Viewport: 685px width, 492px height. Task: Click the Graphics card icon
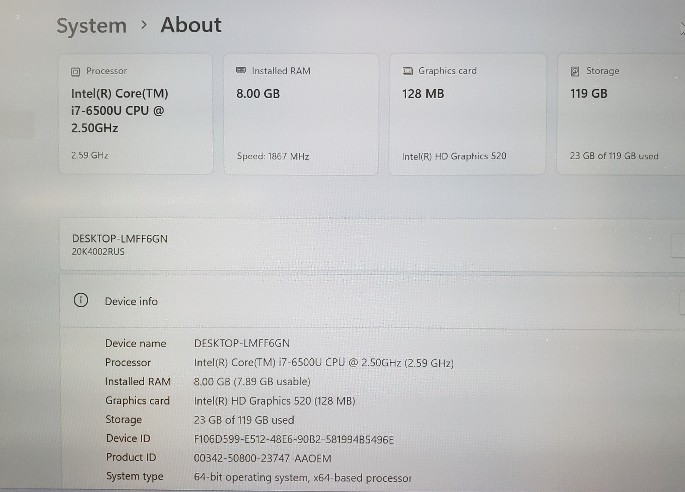[x=408, y=71]
